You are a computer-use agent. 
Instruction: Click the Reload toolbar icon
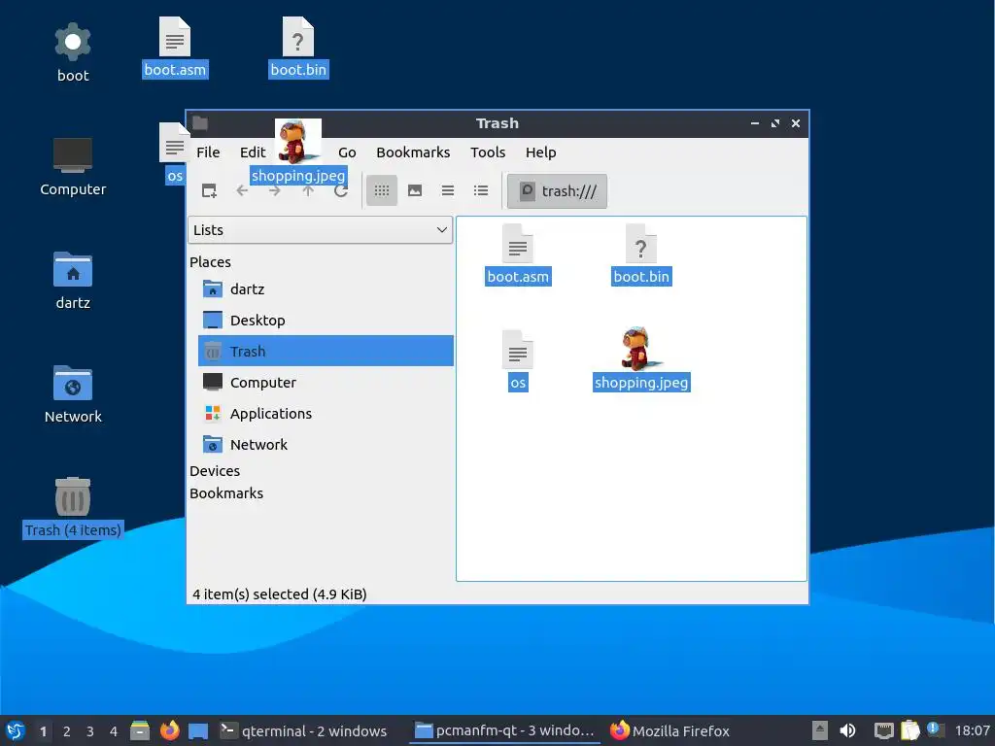tap(341, 191)
